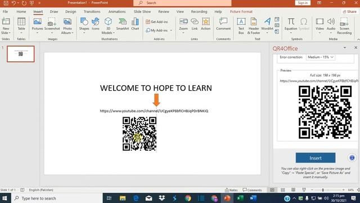Select slide 1 thumbnail
This screenshot has width=360, height=203.
point(21,54)
